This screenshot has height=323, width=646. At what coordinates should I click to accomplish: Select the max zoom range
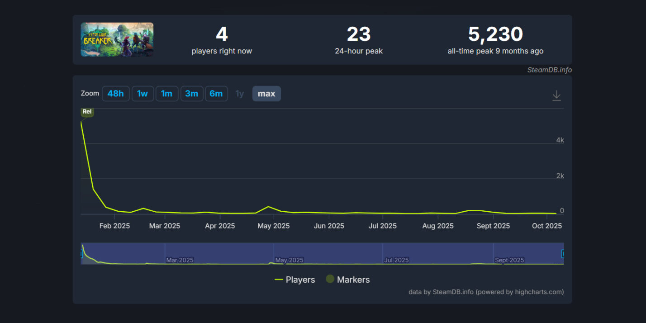[266, 94]
